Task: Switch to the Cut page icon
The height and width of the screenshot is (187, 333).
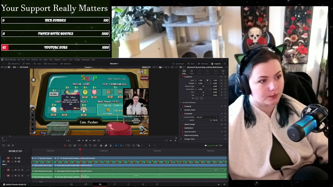Action: tap(86, 184)
